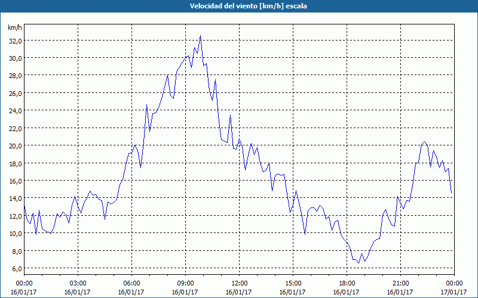
Task: Click the '18,0' y-axis label
Action: coord(16,163)
